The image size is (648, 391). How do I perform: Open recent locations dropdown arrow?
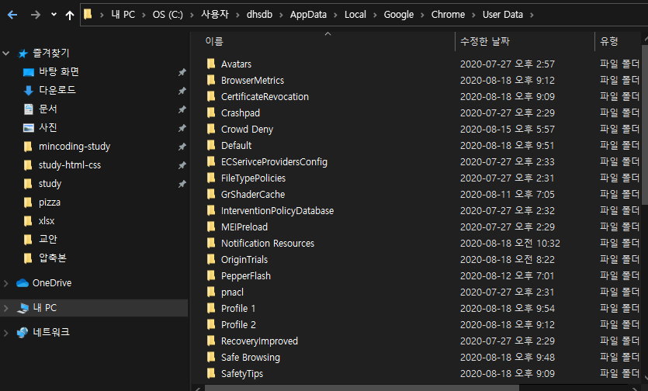pyautogui.click(x=54, y=15)
